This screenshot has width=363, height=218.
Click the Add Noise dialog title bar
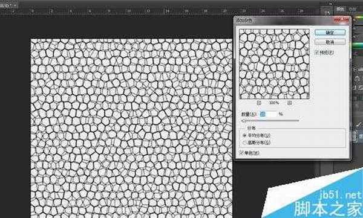click(x=284, y=21)
